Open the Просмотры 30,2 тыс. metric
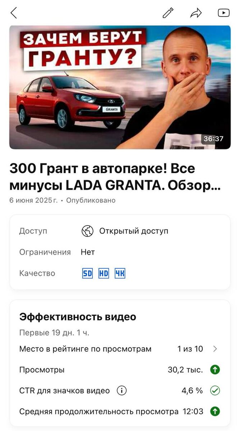The height and width of the screenshot is (431, 240). point(120,370)
